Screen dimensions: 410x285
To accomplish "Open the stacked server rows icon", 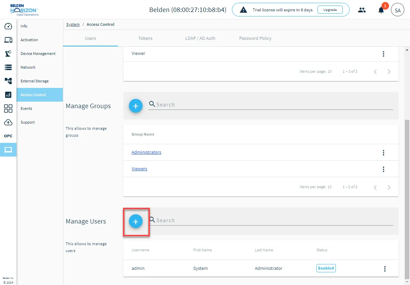I will 8,67.
